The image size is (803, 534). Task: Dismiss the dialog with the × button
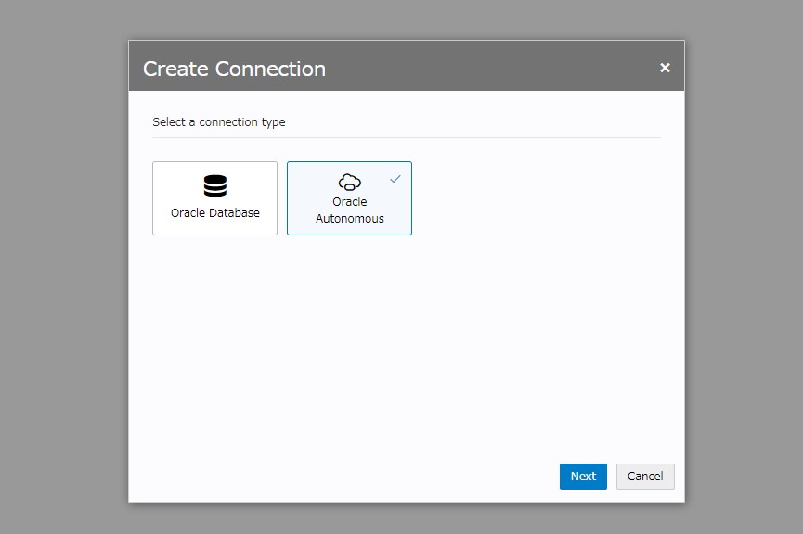coord(665,67)
